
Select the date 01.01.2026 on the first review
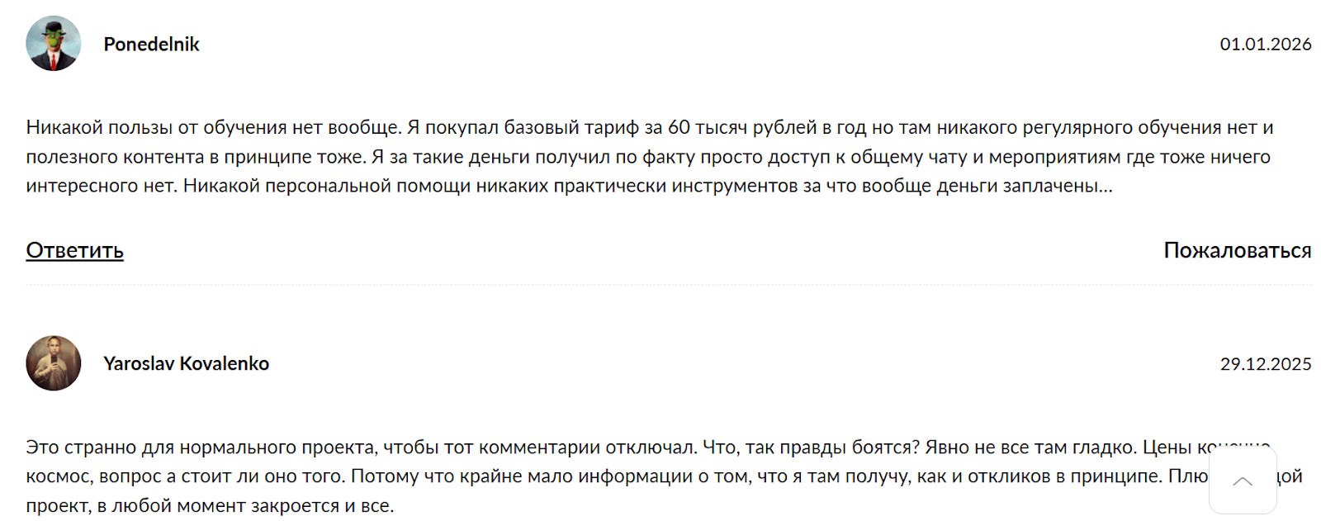click(x=1264, y=44)
